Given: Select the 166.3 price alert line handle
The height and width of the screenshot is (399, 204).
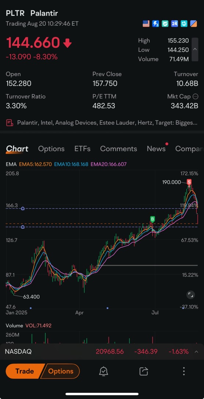Looking at the screenshot, I should (x=23, y=208).
